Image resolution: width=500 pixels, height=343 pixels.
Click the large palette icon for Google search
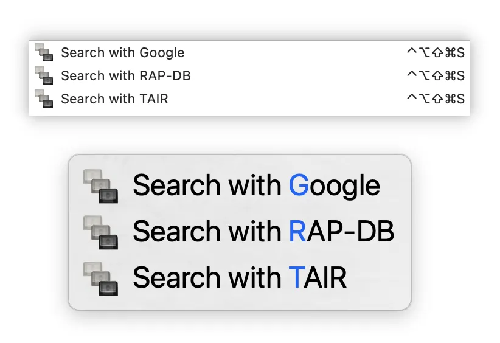100,186
